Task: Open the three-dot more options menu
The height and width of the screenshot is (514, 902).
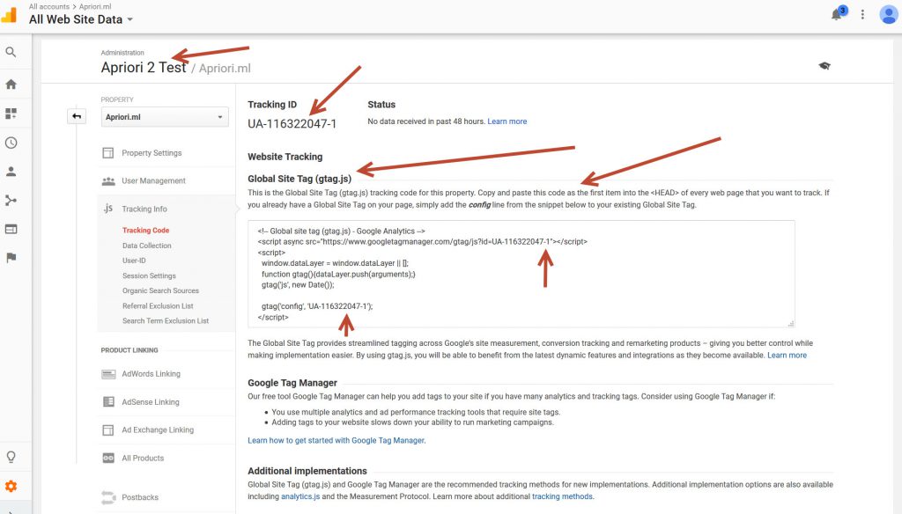Action: (x=862, y=15)
